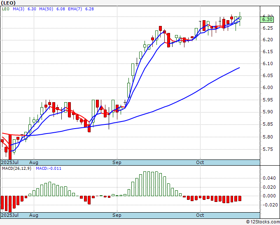Click the 6.15 price axis label
This screenshot has width=280, height=225.
(268, 52)
